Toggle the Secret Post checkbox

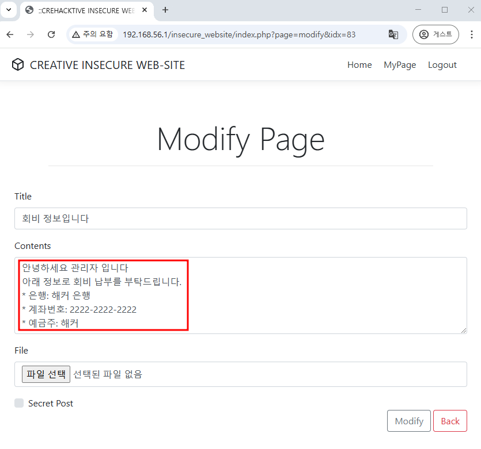coord(19,403)
